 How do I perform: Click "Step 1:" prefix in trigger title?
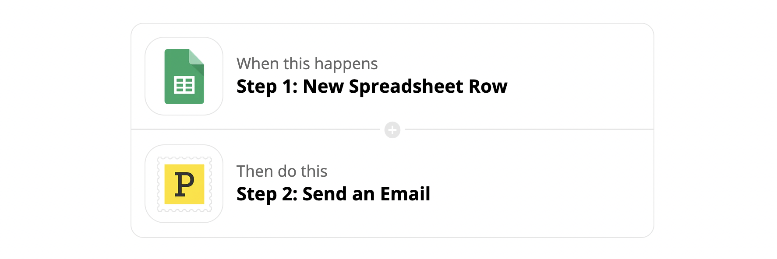(x=267, y=86)
